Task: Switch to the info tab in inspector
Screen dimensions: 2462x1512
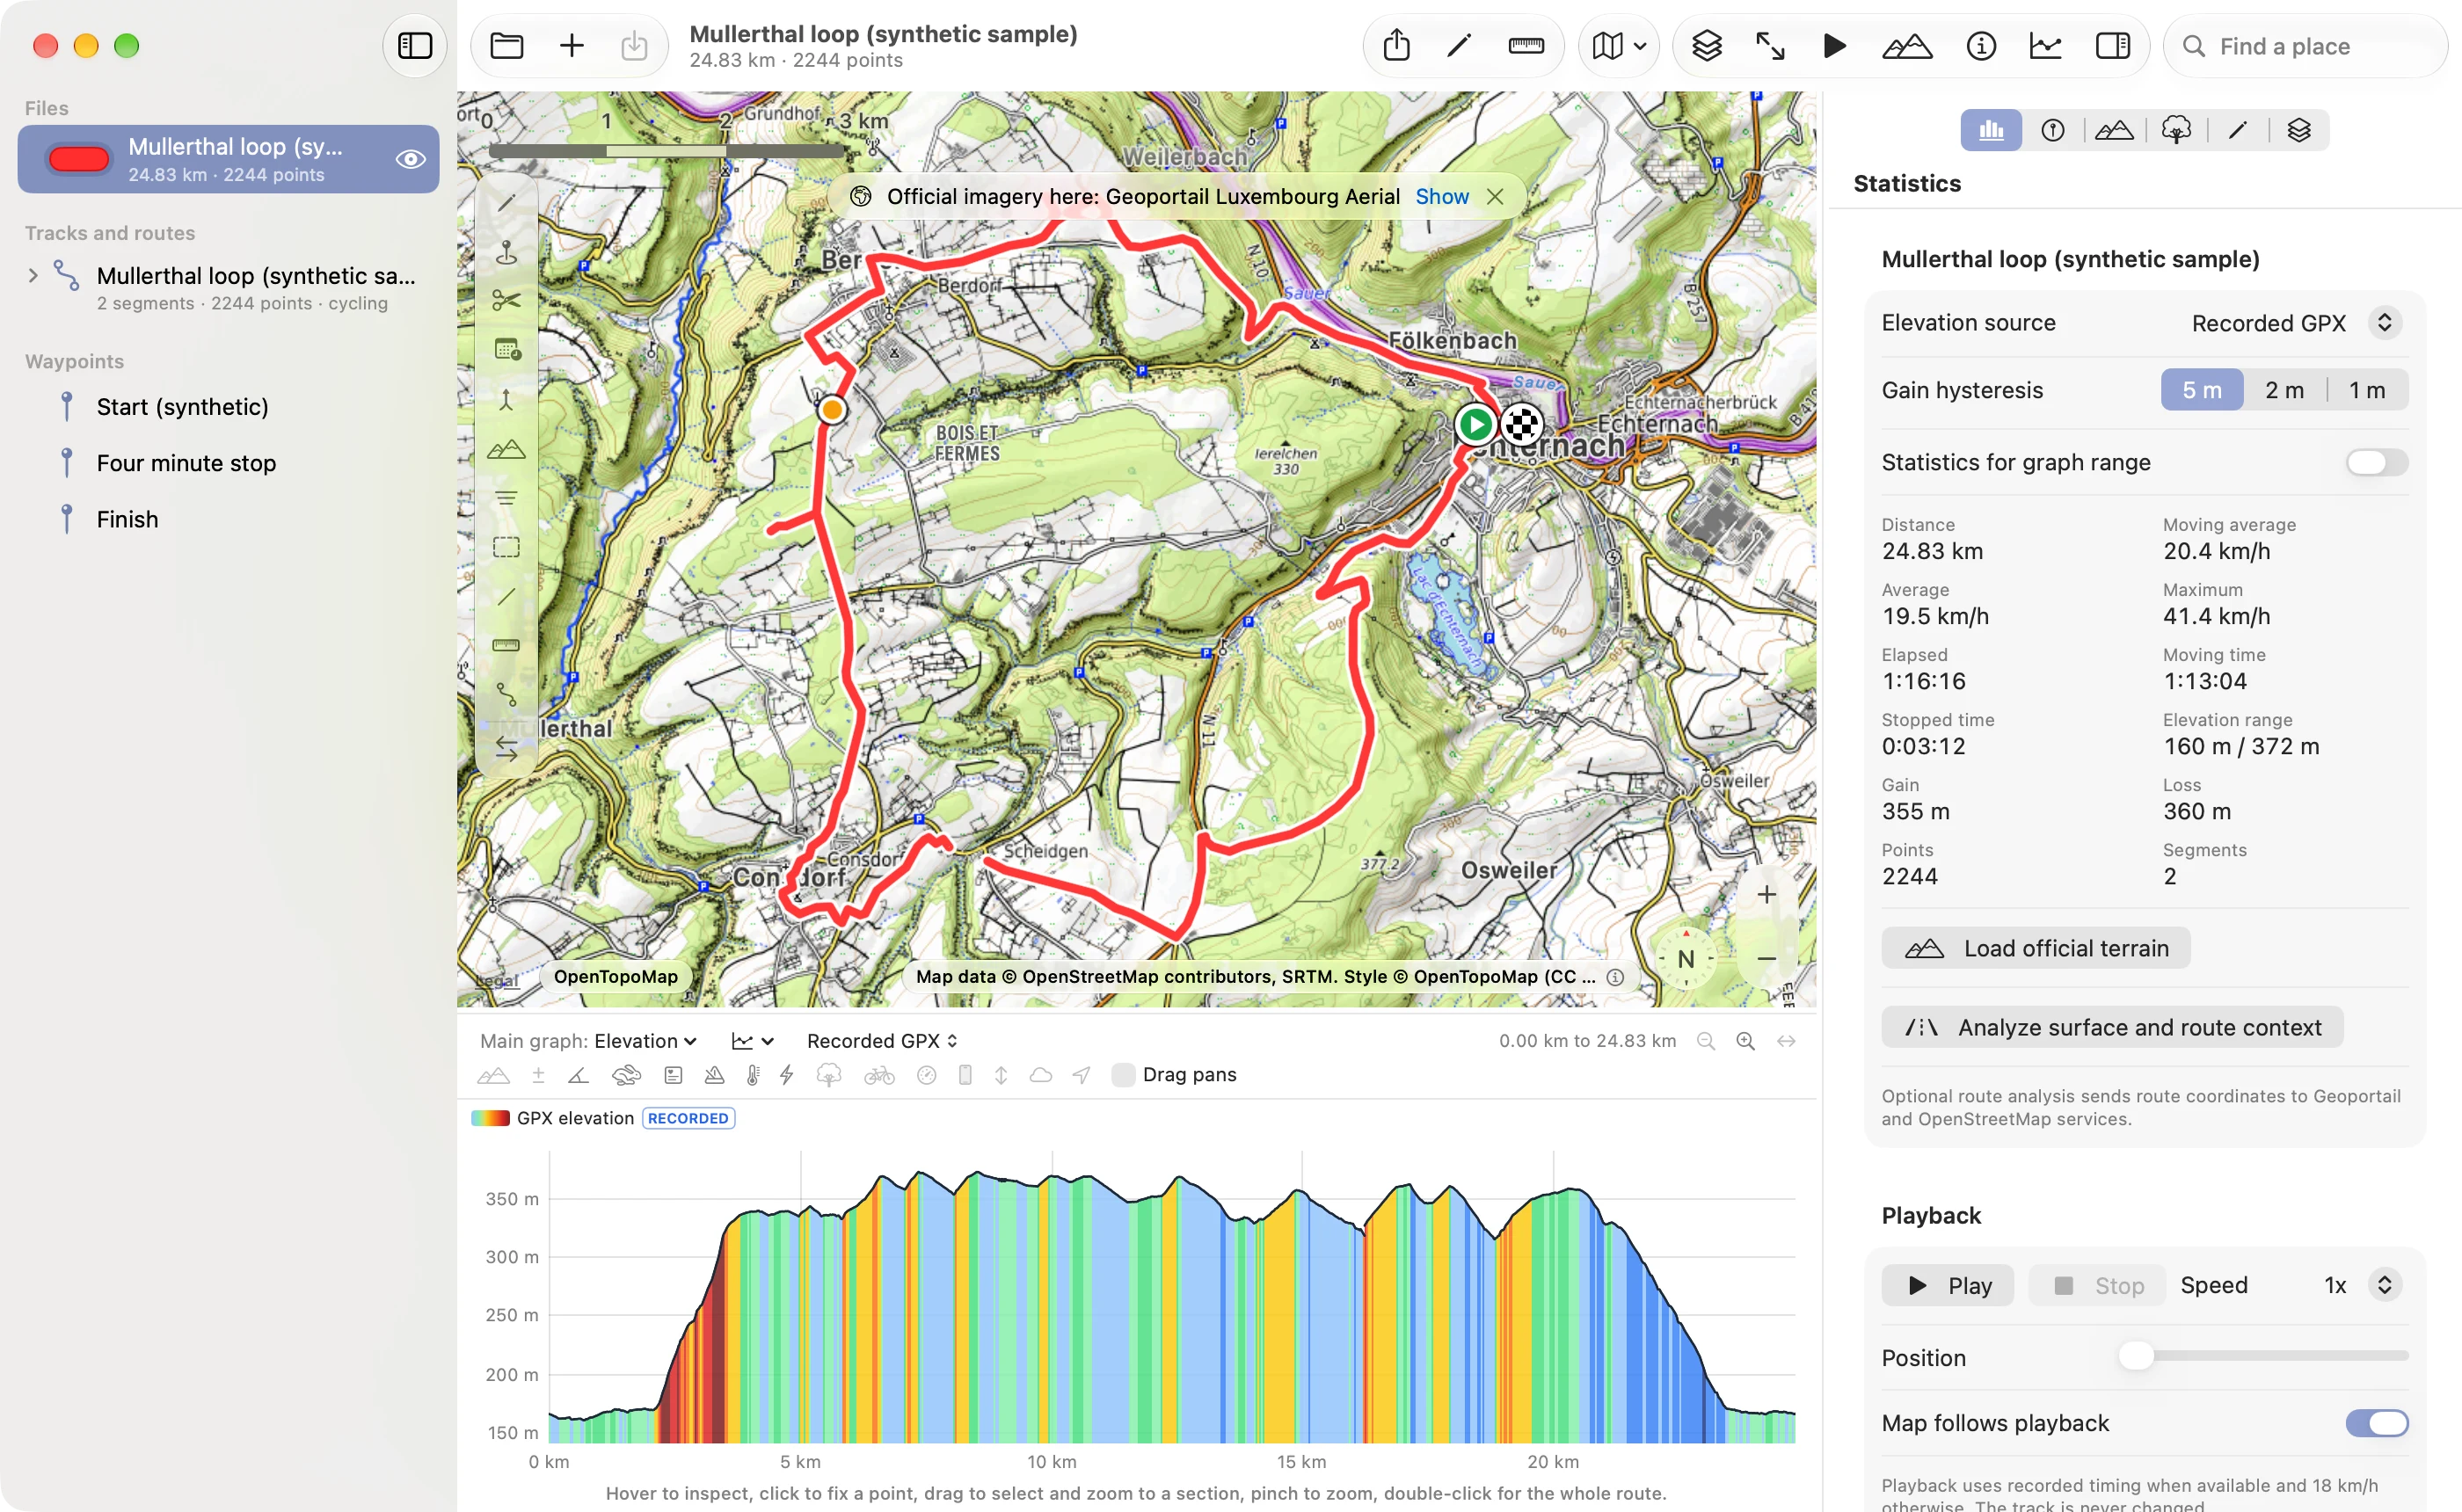Action: pos(2052,130)
